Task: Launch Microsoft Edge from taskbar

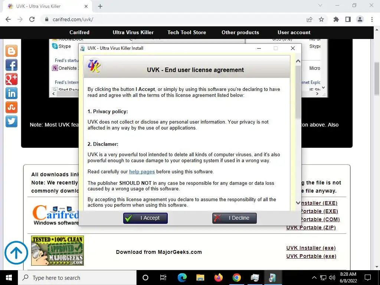Action: [182, 278]
